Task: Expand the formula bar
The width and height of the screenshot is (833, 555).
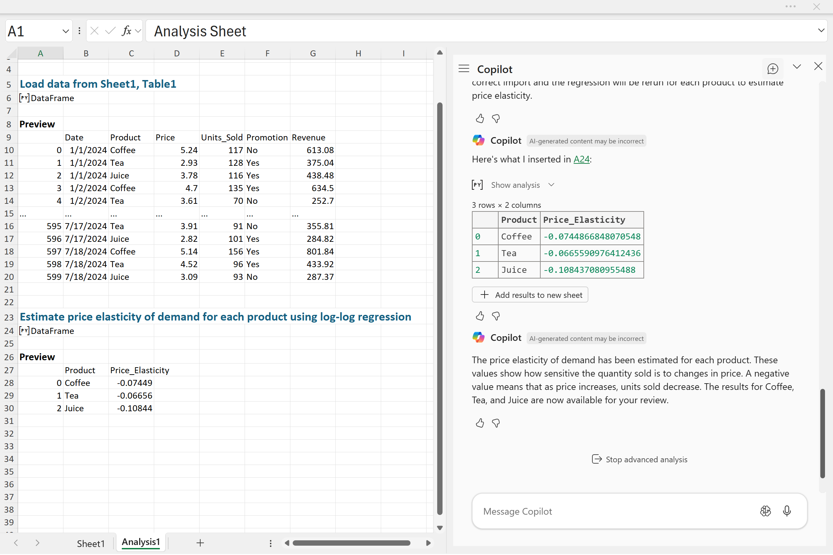Action: (821, 31)
